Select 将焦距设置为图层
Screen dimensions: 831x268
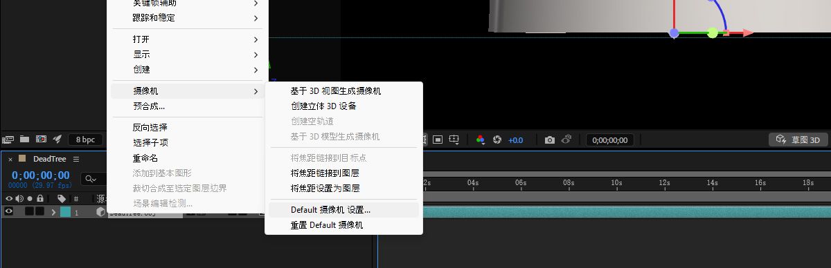pyautogui.click(x=343, y=188)
